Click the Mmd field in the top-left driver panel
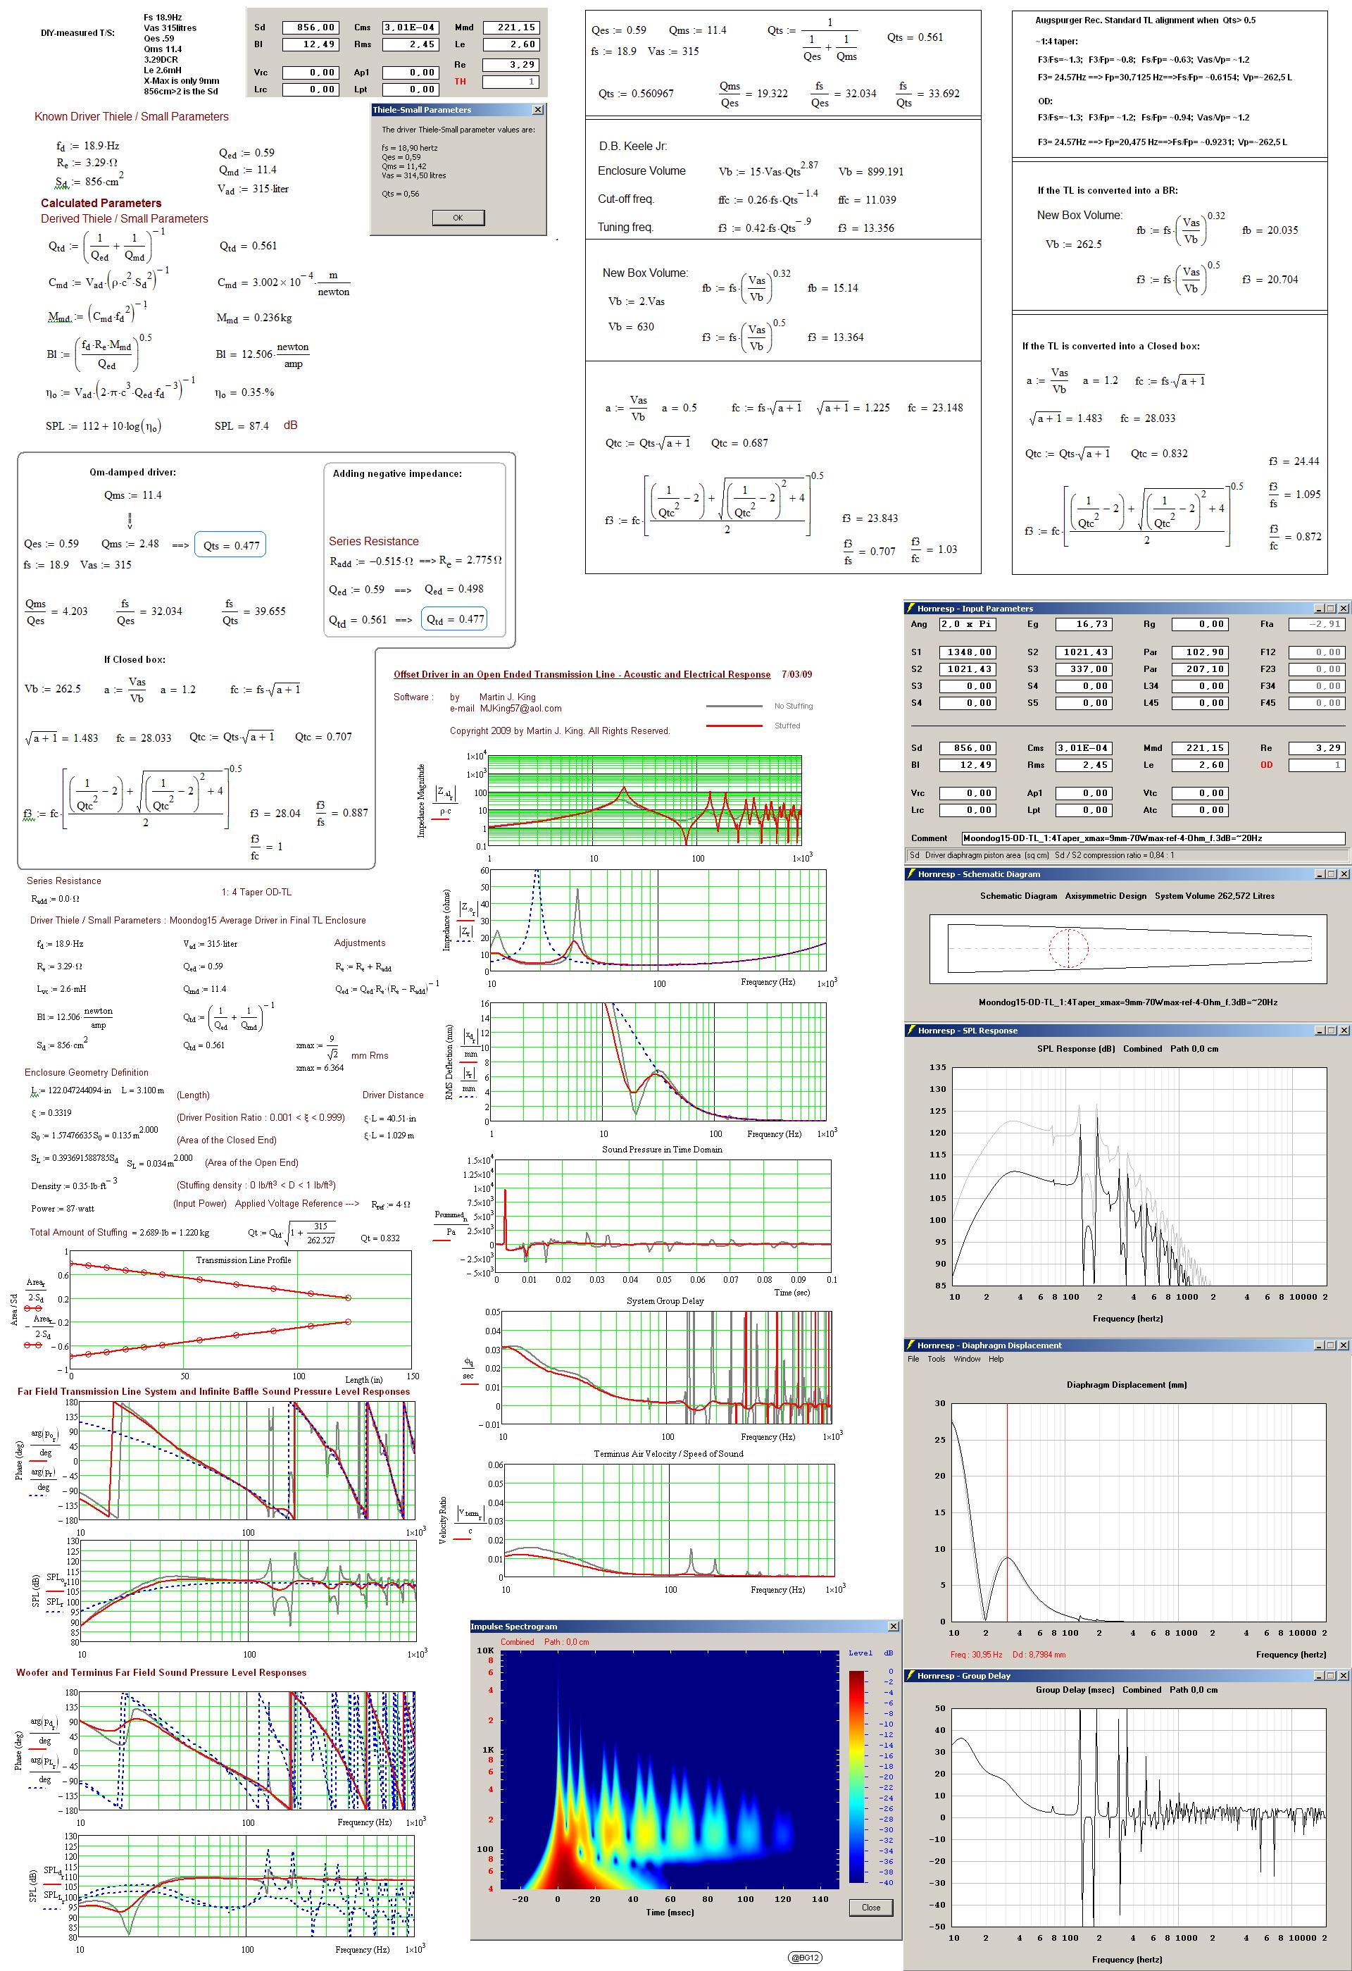Viewport: 1352px width, 1971px height. [x=511, y=27]
